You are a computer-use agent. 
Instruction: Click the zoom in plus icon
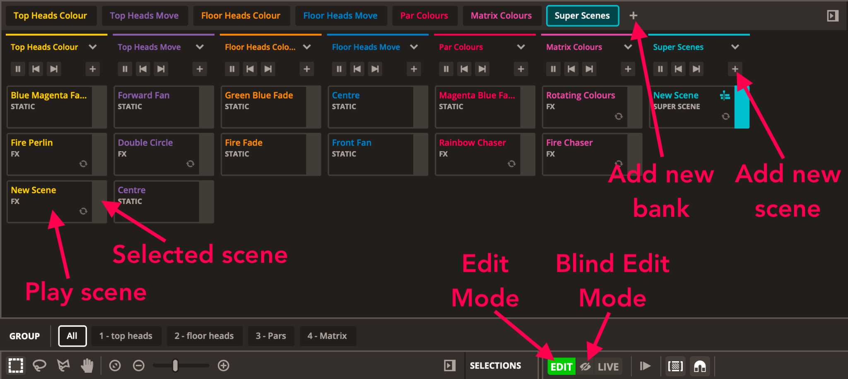coord(224,366)
